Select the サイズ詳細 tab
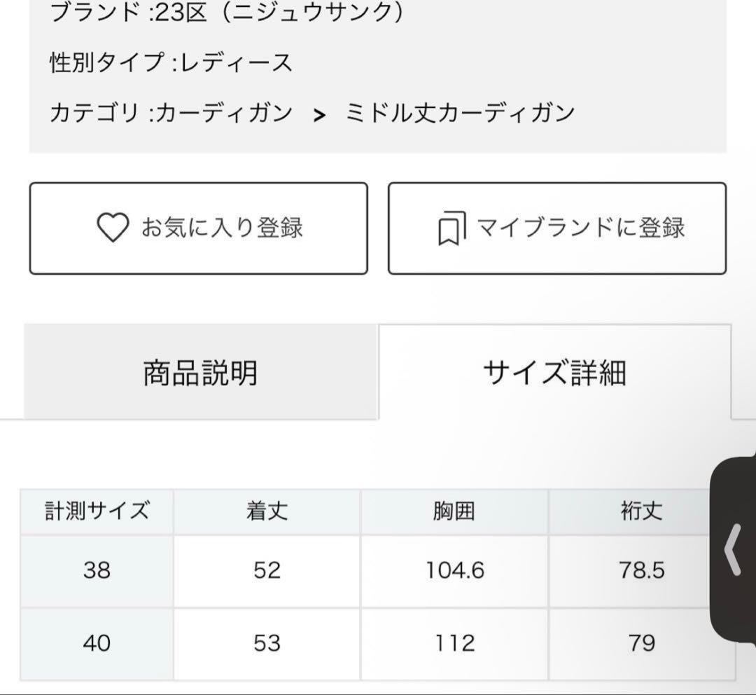The height and width of the screenshot is (695, 756). click(556, 373)
